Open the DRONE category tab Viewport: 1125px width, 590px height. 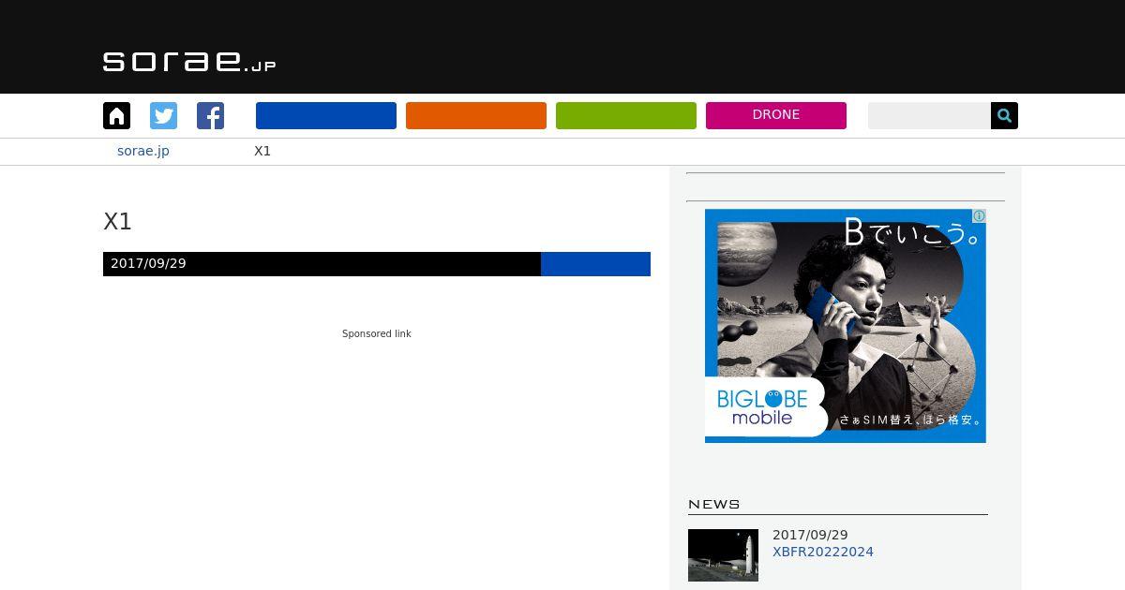(776, 115)
